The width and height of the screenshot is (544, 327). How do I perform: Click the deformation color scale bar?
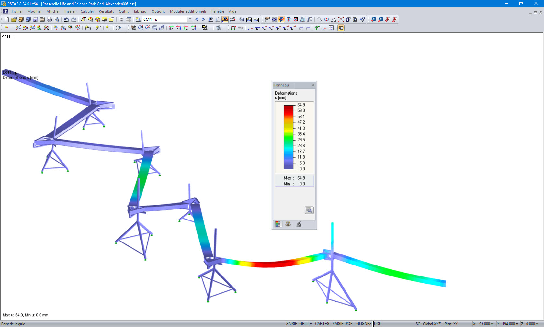coord(289,137)
